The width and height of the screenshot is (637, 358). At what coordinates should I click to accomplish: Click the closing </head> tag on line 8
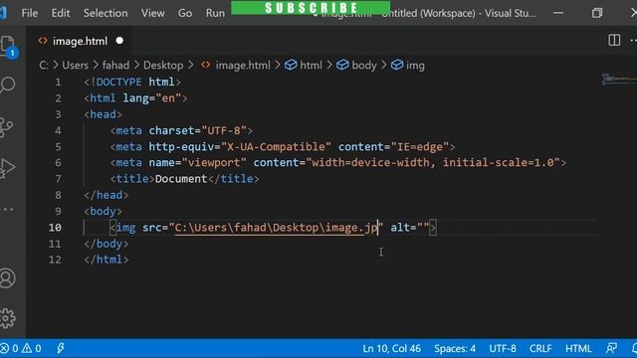click(106, 195)
